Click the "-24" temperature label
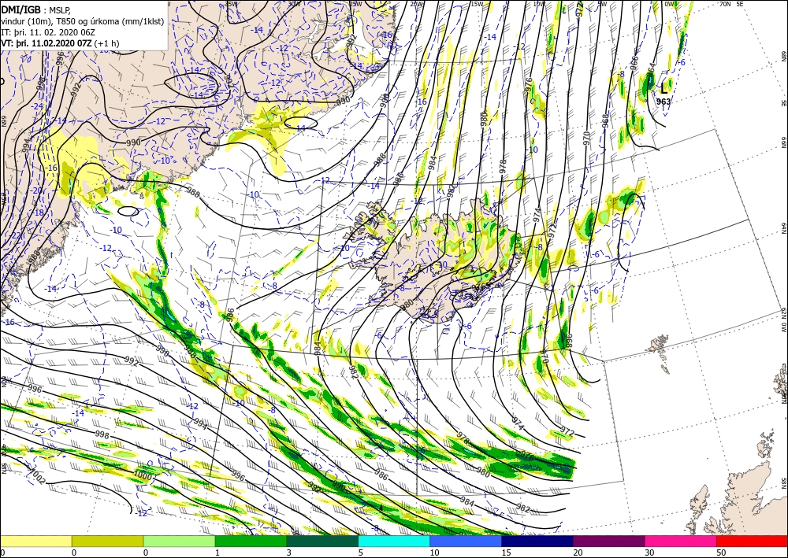This screenshot has height=558, width=788. pos(37,106)
